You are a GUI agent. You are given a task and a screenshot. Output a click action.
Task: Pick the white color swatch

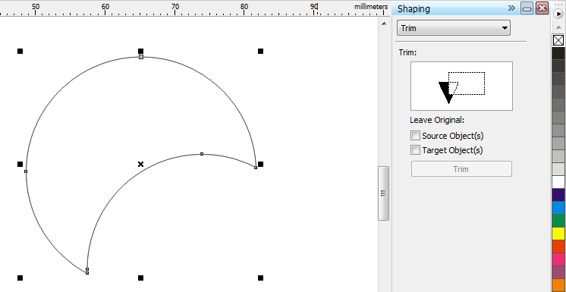coord(558,182)
